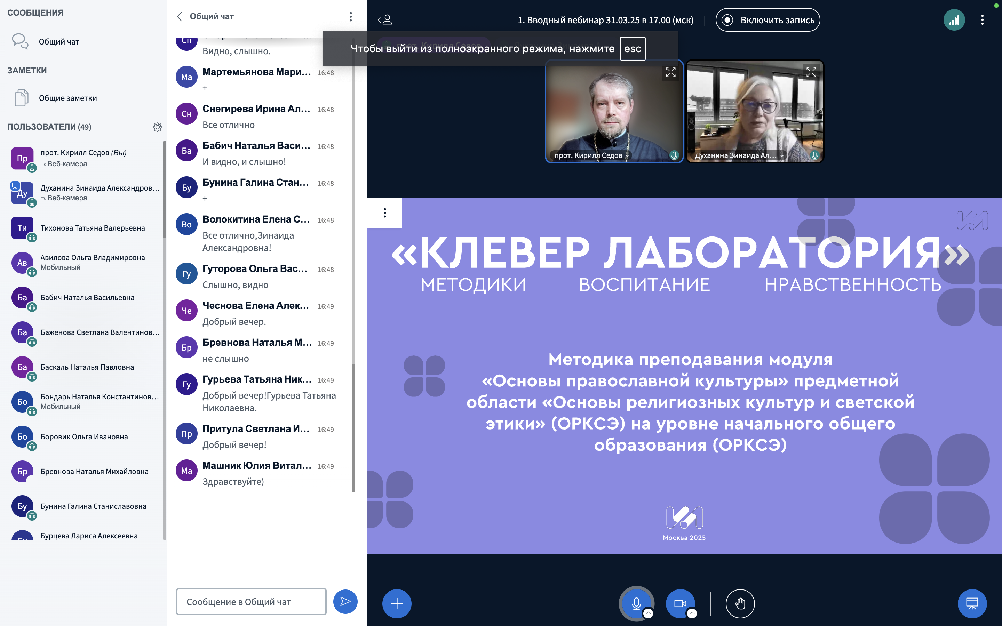Open the webcam device options arrow
Image resolution: width=1002 pixels, height=626 pixels.
coord(692,613)
